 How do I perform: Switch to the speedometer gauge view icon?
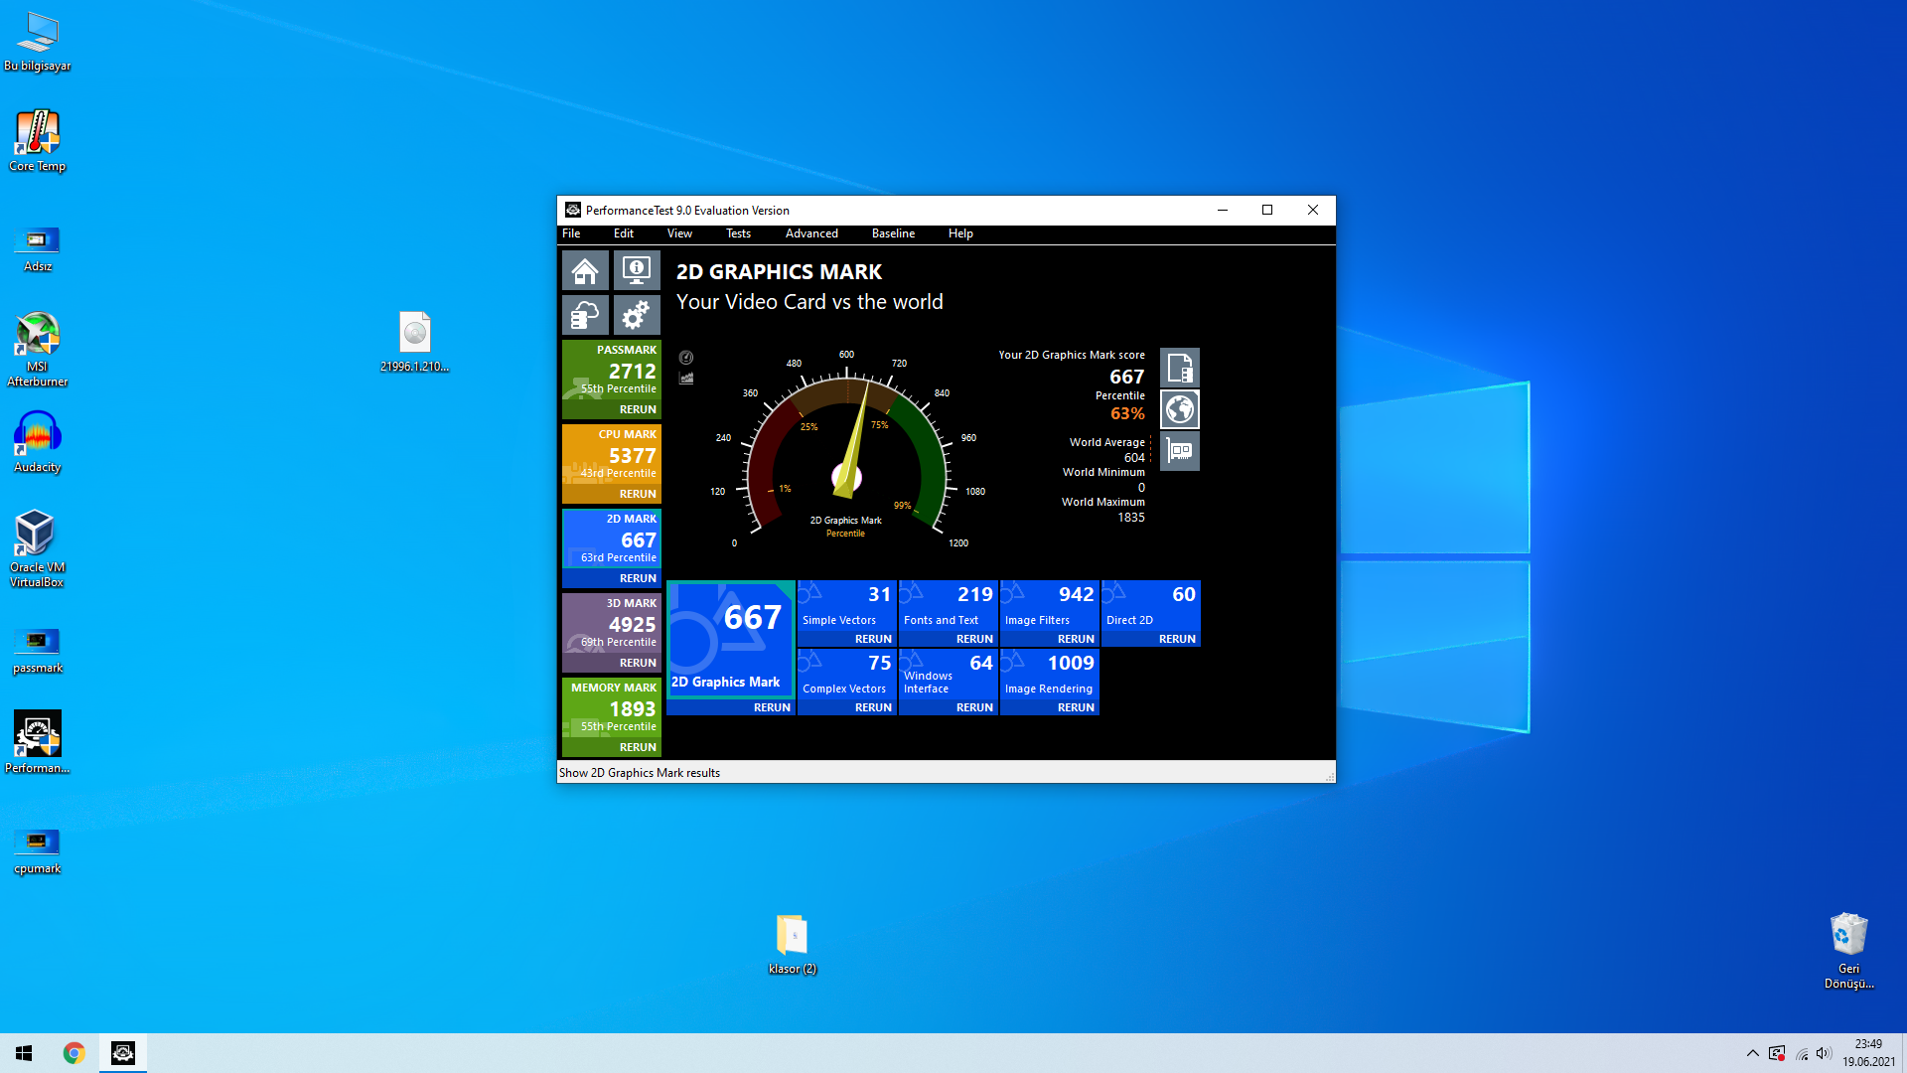pyautogui.click(x=686, y=358)
